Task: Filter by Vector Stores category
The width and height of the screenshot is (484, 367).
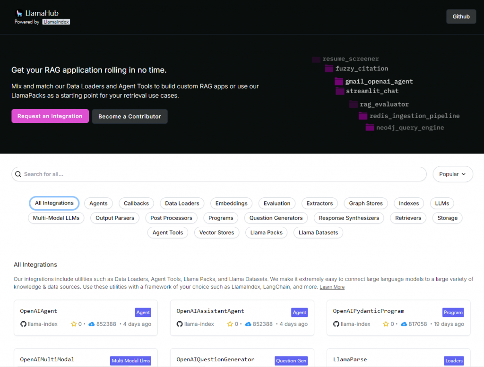Action: 216,232
